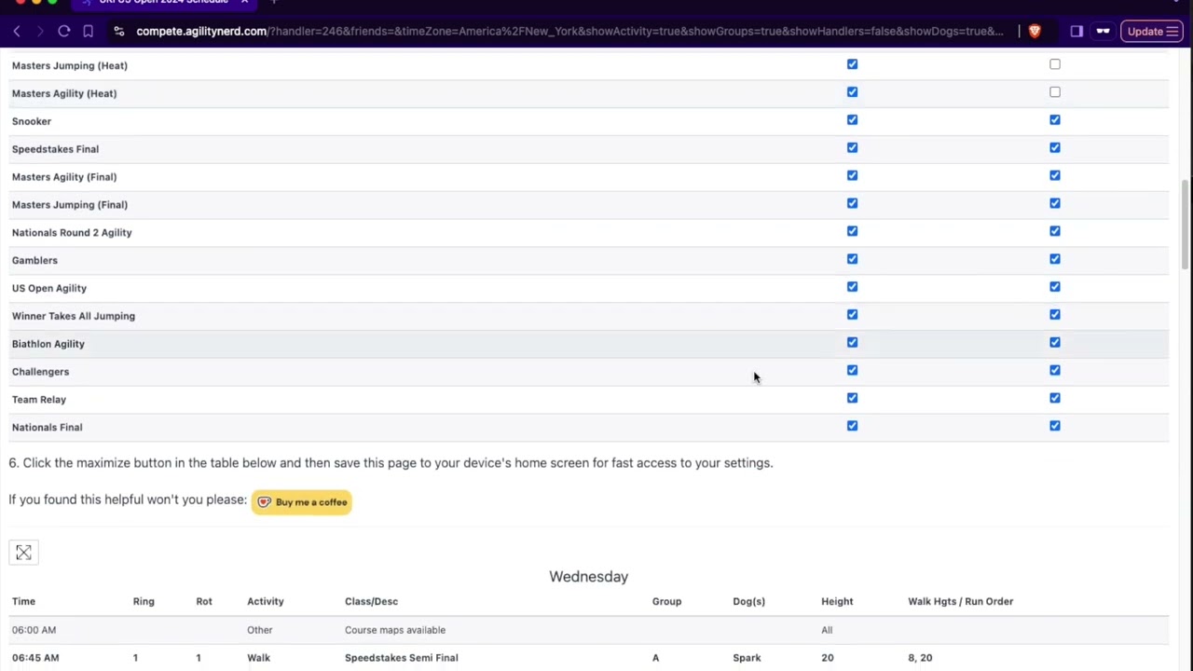
Task: Toggle second checkbox in Gamblers row
Action: [1055, 259]
